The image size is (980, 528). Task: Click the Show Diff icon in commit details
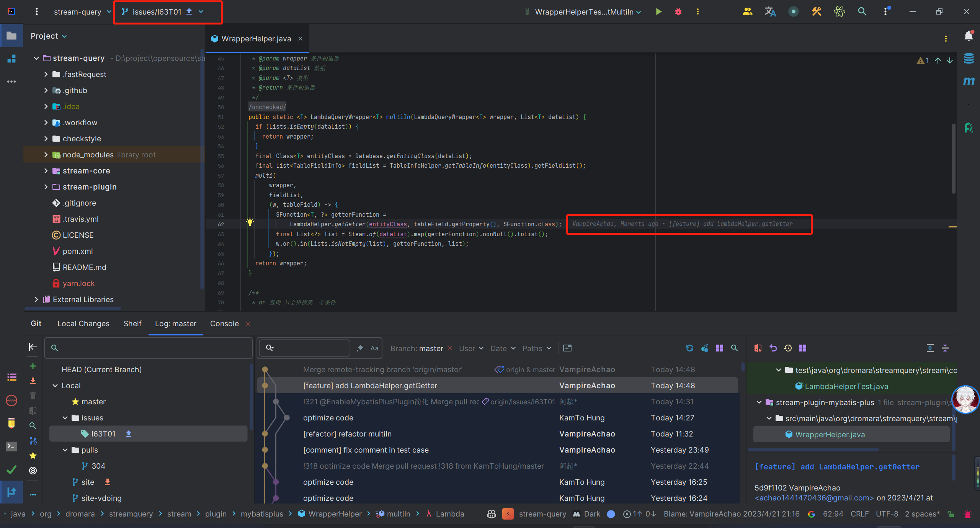(x=758, y=348)
